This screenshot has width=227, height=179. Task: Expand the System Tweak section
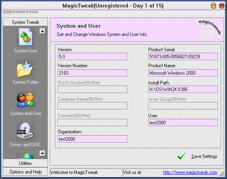coord(25,22)
